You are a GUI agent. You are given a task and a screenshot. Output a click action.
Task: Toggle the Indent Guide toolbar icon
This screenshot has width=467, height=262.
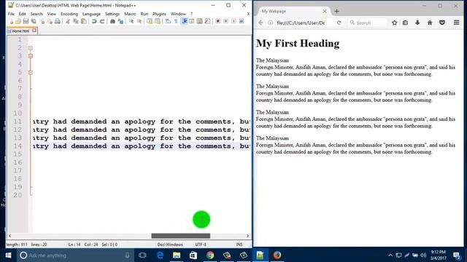pyautogui.click(x=184, y=21)
